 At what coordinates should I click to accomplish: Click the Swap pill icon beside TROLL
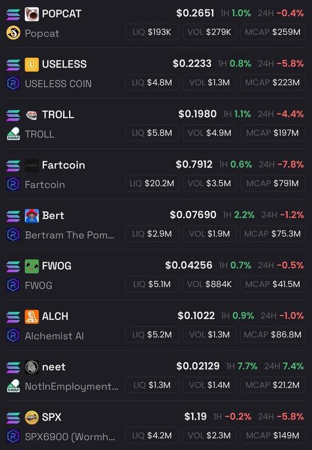(13, 134)
